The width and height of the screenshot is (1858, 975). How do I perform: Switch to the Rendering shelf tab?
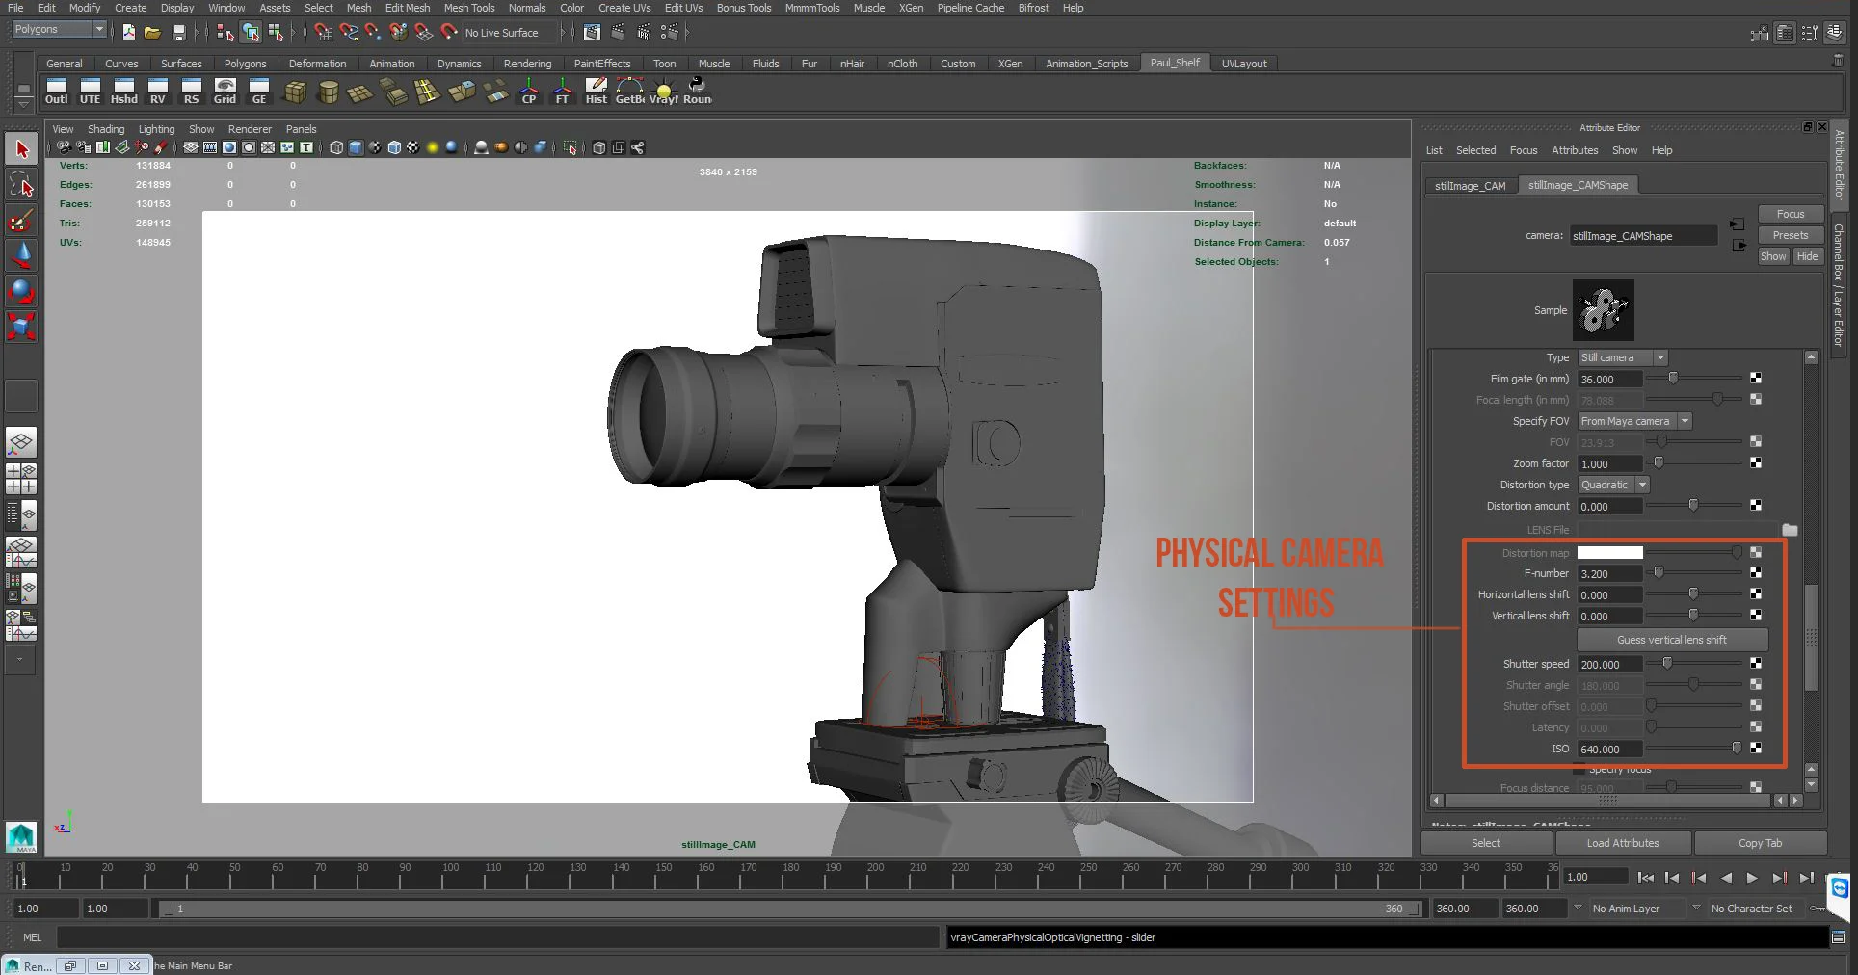pyautogui.click(x=527, y=64)
